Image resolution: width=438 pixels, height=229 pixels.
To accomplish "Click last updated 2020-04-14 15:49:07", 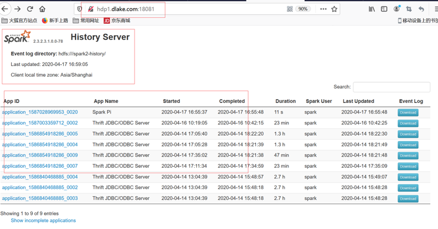I will (x=364, y=177).
